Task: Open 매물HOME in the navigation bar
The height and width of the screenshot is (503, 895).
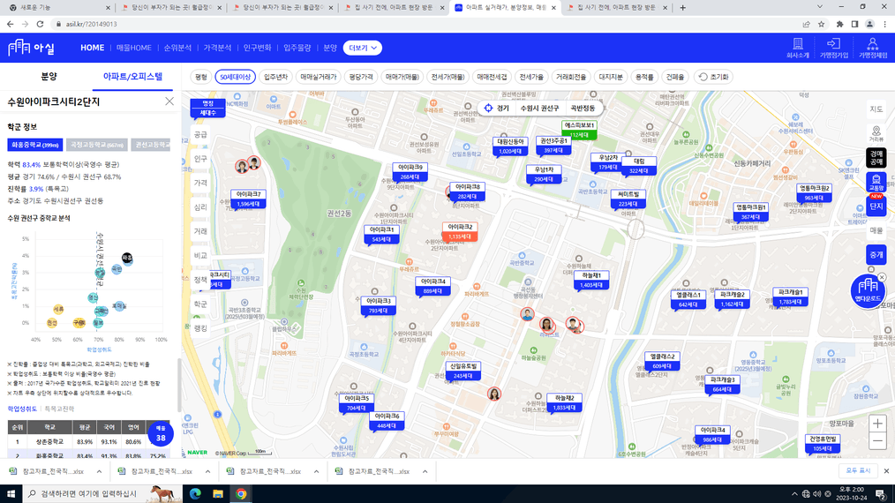Action: coord(133,48)
